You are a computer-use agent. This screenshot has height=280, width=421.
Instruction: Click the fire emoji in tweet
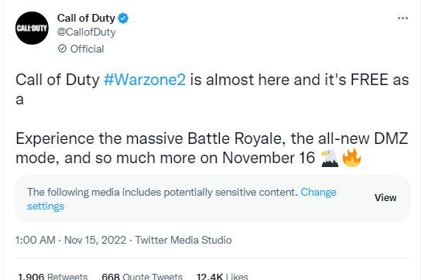click(351, 158)
